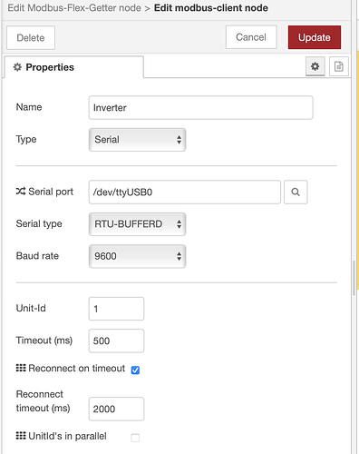Open the Type dropdown set to Serial

point(137,140)
